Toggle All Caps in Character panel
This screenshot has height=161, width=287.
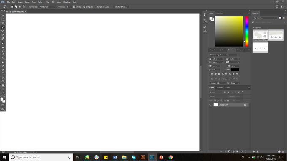coord(219,74)
